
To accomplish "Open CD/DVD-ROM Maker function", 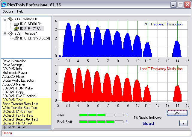I will (x=18, y=88).
